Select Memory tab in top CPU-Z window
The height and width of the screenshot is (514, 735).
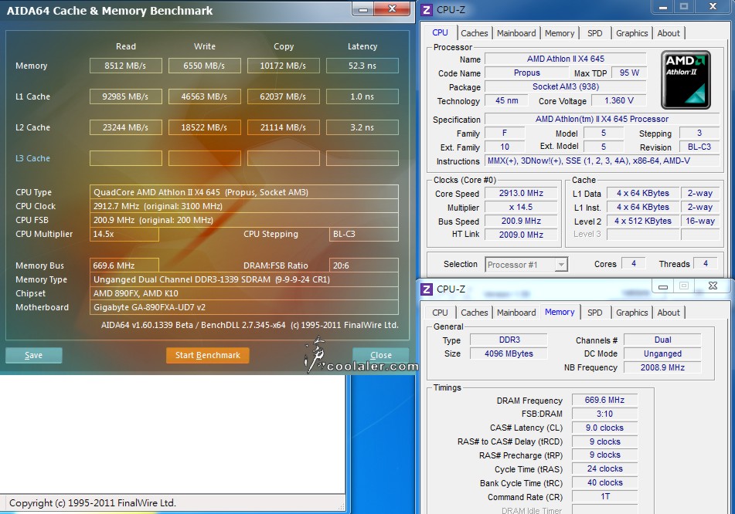tap(560, 33)
